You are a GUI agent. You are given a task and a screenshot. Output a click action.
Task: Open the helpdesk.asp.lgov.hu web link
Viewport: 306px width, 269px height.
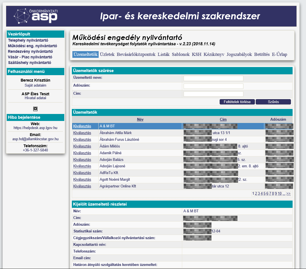tap(35, 128)
